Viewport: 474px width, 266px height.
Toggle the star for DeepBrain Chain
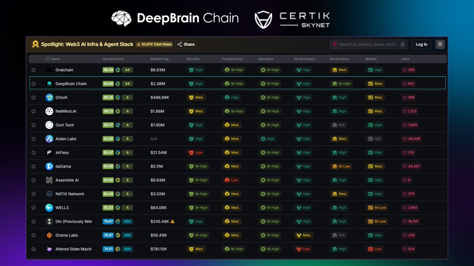(34, 84)
